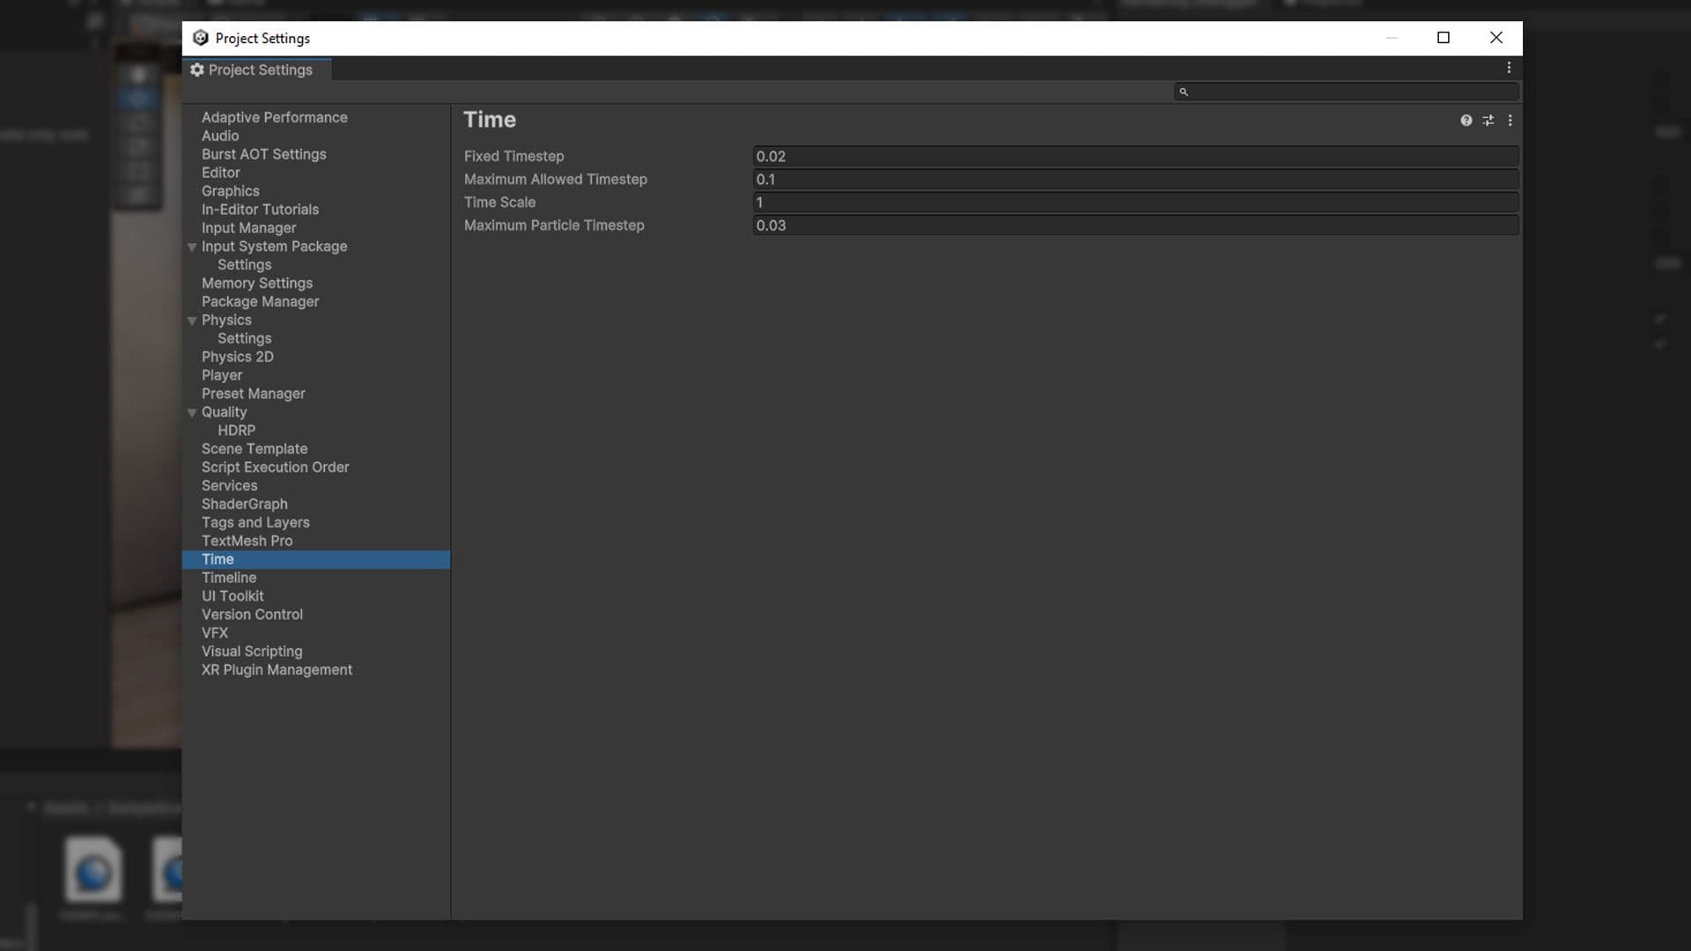Click the magnifier icon in the search bar

(1184, 91)
